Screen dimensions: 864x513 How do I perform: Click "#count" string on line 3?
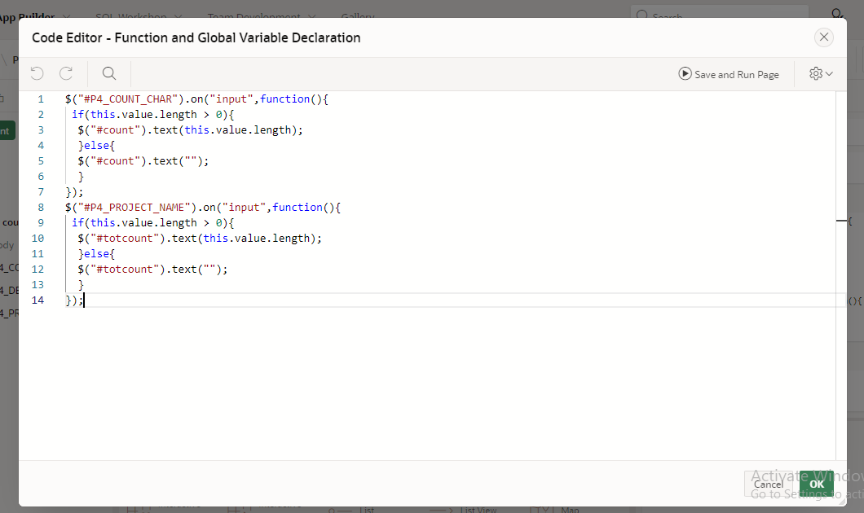(x=115, y=130)
